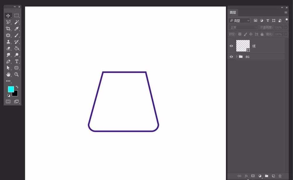Select the Eraser tool
293x180 pixels.
8,48
